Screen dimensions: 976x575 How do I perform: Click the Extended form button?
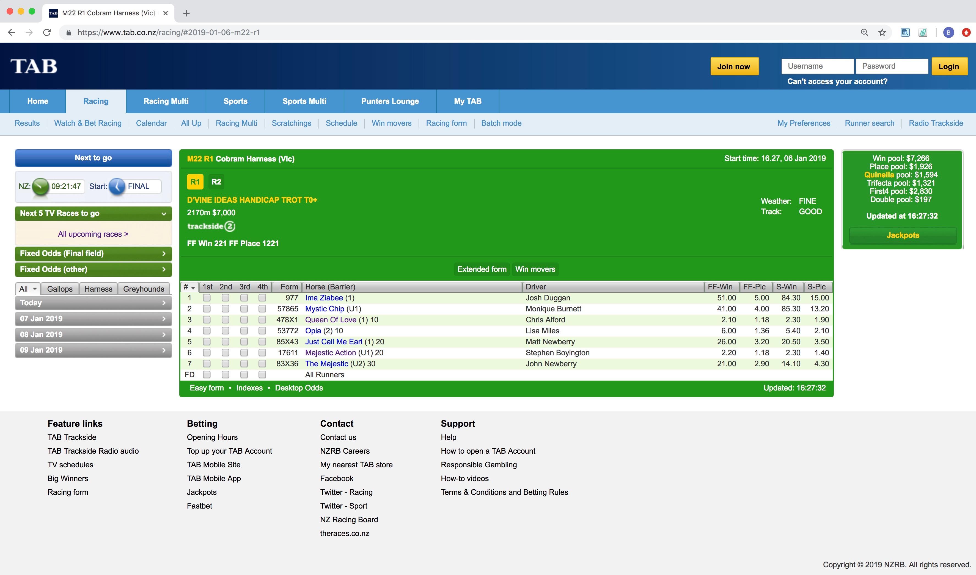(482, 269)
